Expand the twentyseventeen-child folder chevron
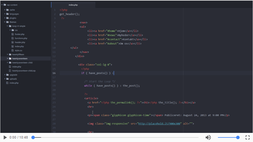Image resolution: width=253 pixels, height=142 pixels. pyautogui.click(x=7, y=63)
